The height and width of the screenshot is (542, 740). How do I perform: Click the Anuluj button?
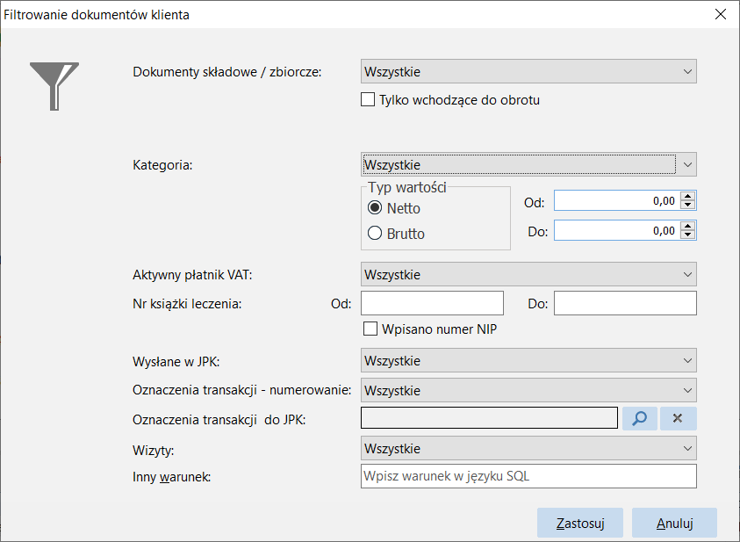pyautogui.click(x=674, y=524)
